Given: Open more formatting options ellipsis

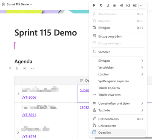Looking at the screenshot, I should [142, 5].
